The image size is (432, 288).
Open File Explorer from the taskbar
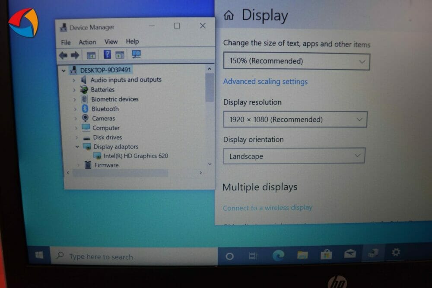(302, 255)
